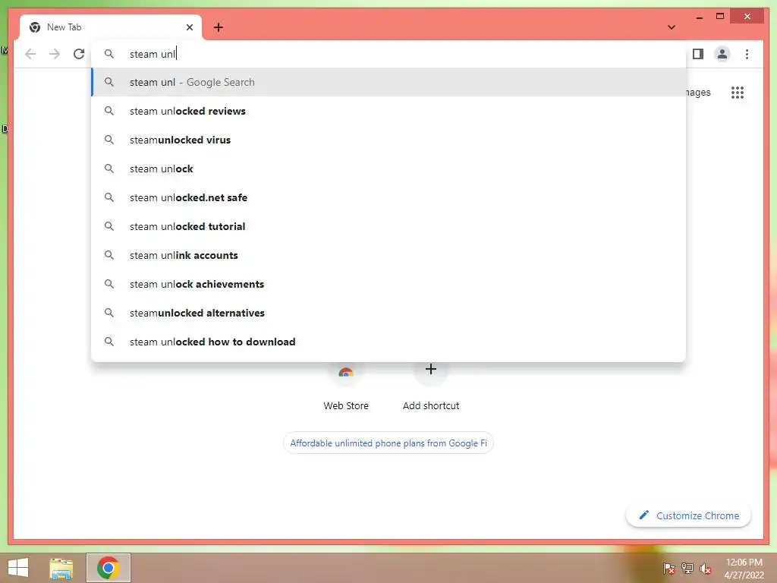Click the network tray icon
Screen dimensions: 777x583
click(x=687, y=568)
